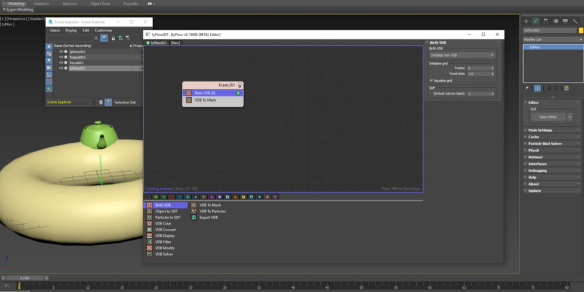Click the Configure Modifier Sets icon
584x292 pixels.
(x=566, y=88)
